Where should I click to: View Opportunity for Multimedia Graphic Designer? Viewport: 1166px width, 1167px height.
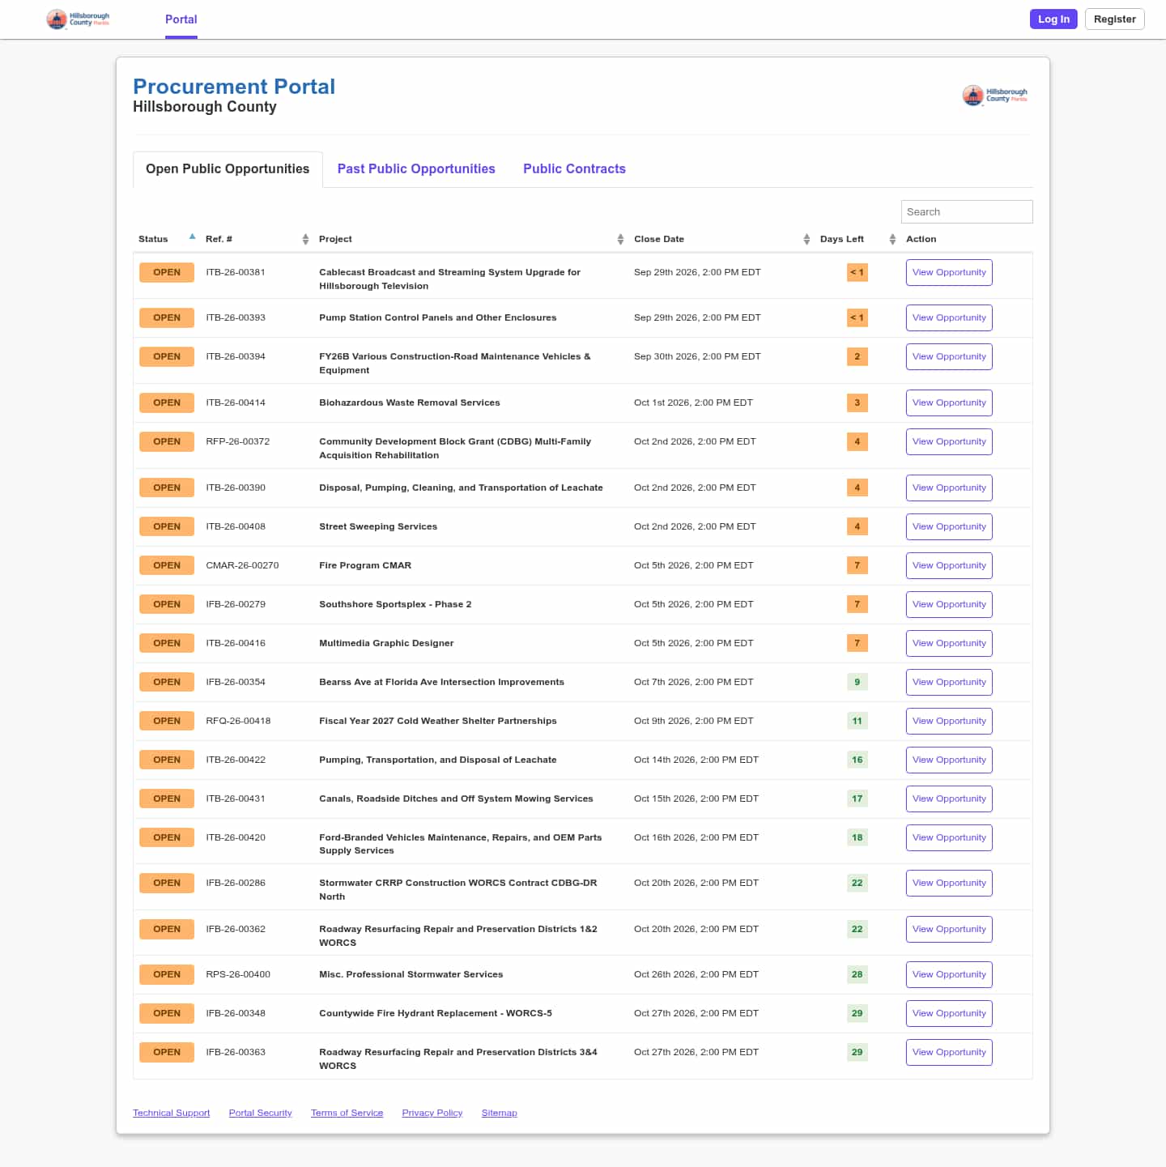949,643
